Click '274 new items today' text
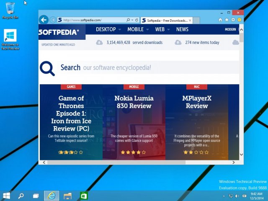The width and height of the screenshot is (268, 201). (x=202, y=42)
